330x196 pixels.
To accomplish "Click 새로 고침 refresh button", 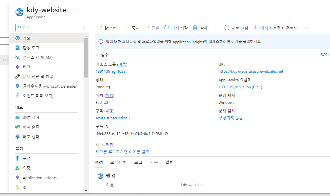I will (x=236, y=28).
